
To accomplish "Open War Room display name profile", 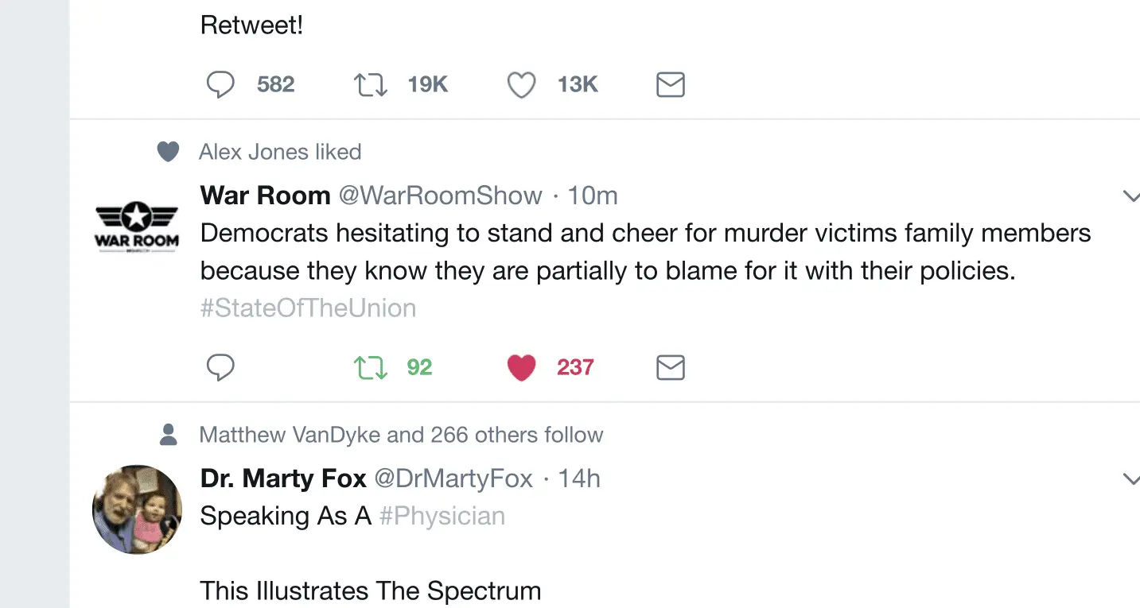I will 265,196.
